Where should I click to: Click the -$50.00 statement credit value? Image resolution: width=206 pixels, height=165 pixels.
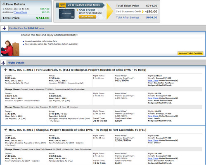(x=151, y=12)
